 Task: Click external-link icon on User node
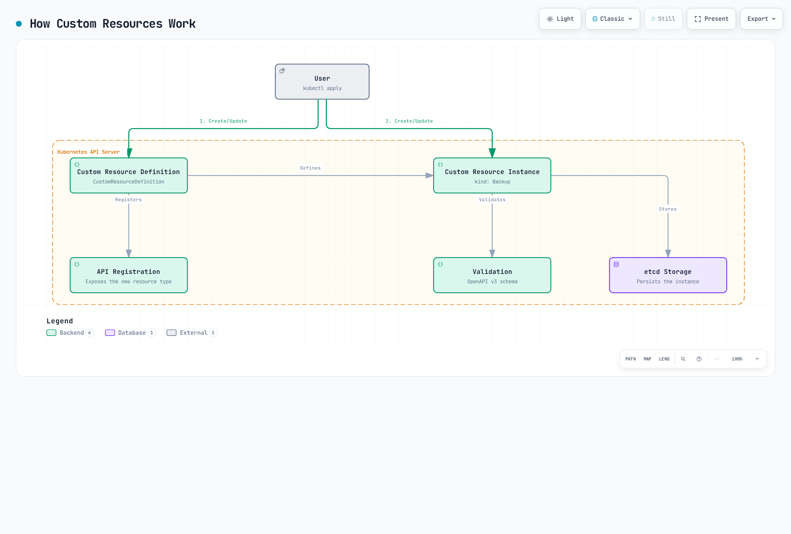click(282, 71)
